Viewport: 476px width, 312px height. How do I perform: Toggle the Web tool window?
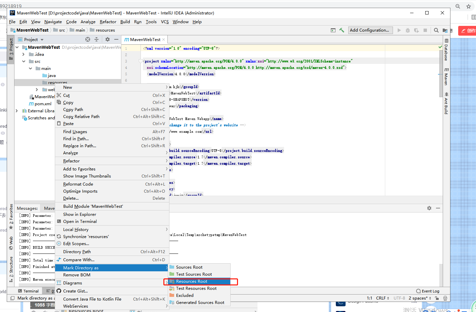tap(11, 243)
